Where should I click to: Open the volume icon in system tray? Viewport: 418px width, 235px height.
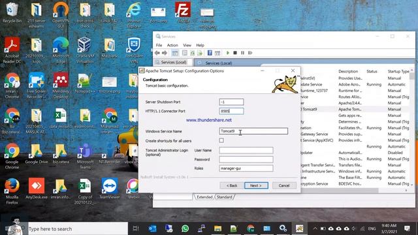click(x=354, y=228)
